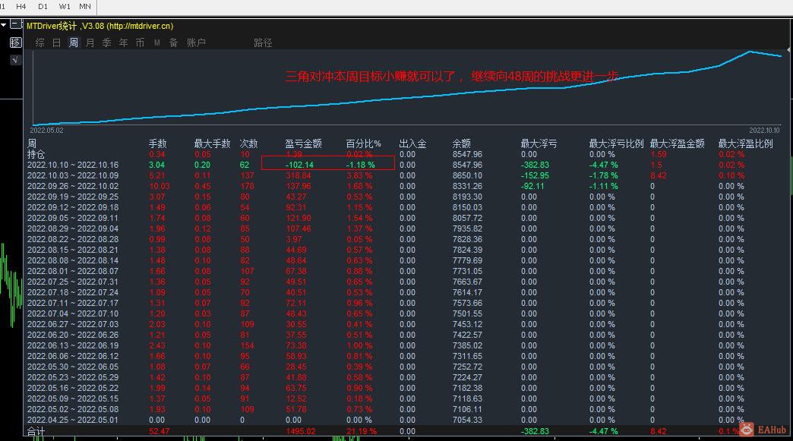Click the 8650.10 balance value
The width and height of the screenshot is (793, 441).
pos(467,175)
